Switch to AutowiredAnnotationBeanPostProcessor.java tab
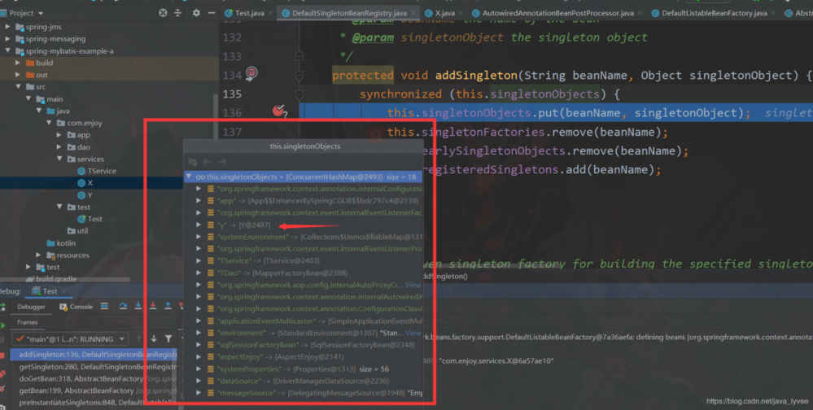 [x=558, y=13]
